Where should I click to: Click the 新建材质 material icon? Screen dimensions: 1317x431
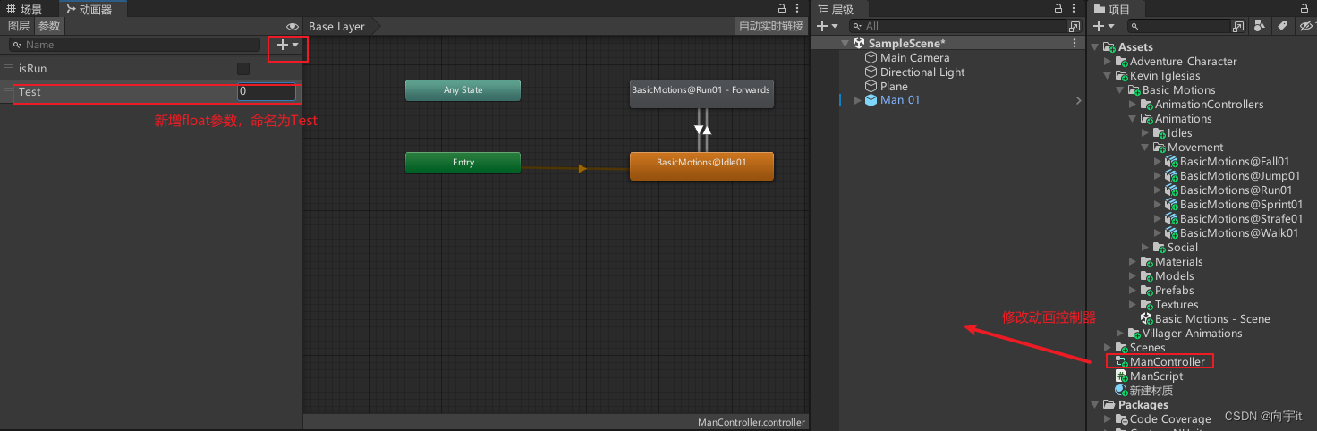1122,390
